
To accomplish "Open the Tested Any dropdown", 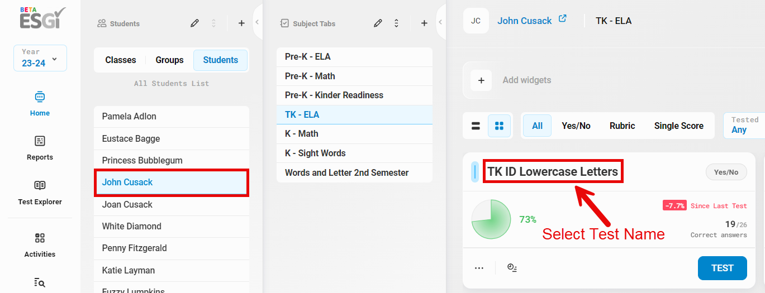I will 745,126.
